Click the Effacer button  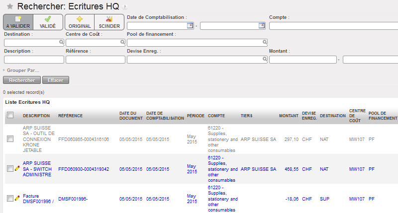(55, 80)
